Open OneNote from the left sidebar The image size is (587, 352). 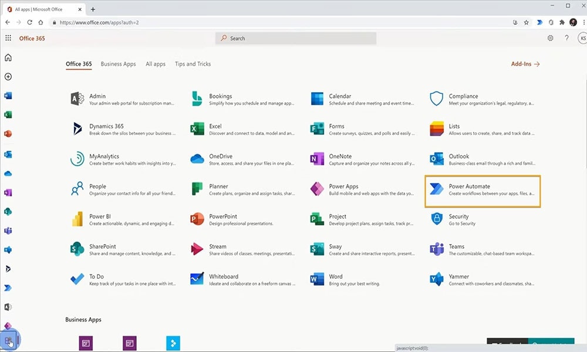coord(8,192)
